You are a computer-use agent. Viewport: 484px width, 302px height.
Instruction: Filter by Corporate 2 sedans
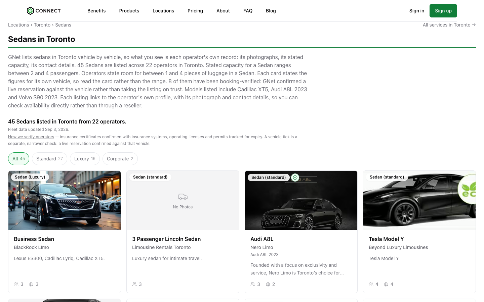click(120, 159)
